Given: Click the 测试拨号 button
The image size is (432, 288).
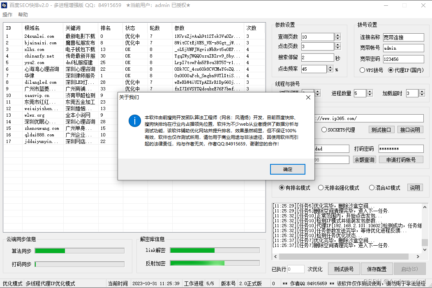Looking at the screenshot, I should (x=344, y=269).
